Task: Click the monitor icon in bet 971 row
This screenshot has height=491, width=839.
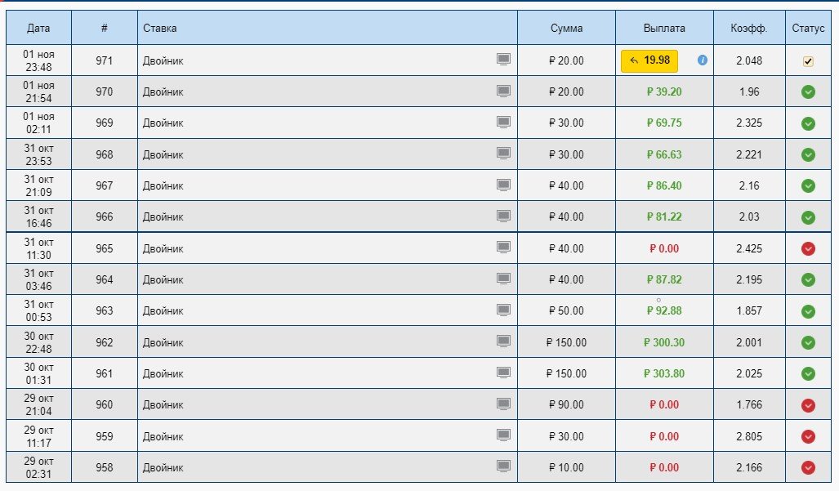Action: 504,60
